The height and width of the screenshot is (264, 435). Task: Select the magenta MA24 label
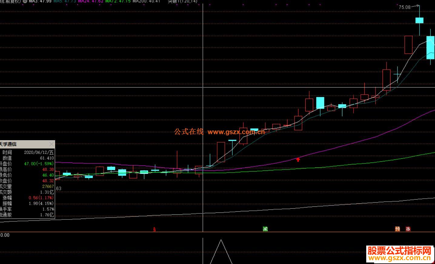(91, 1)
